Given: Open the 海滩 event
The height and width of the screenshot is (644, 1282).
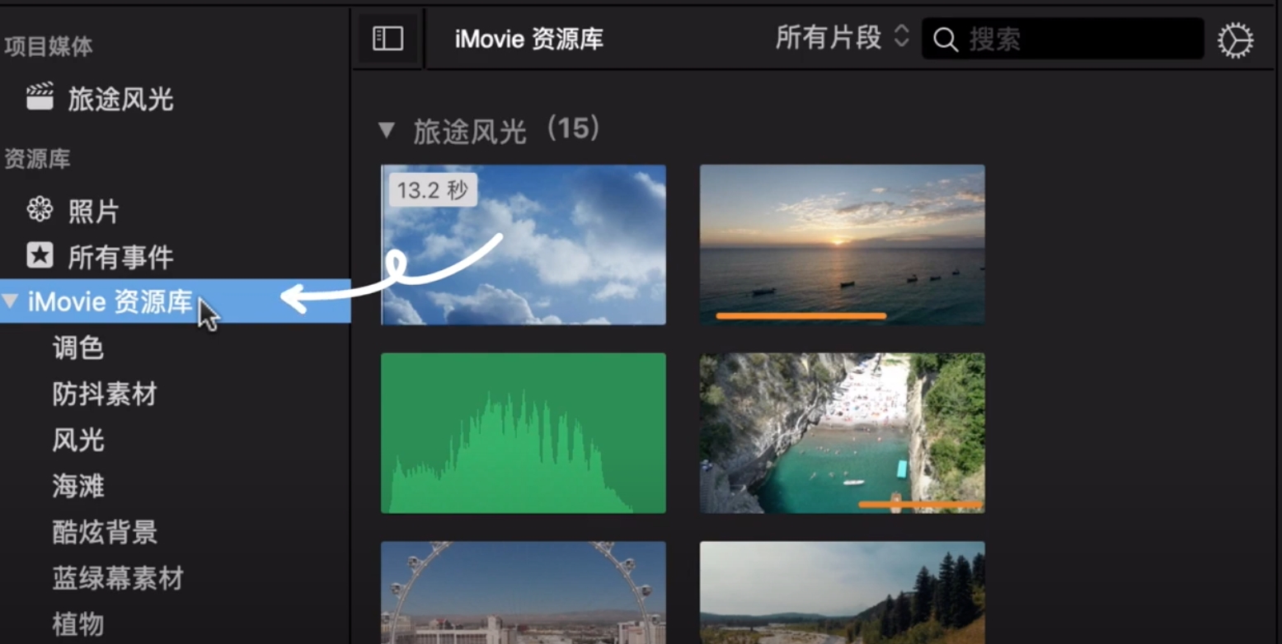Looking at the screenshot, I should point(78,486).
